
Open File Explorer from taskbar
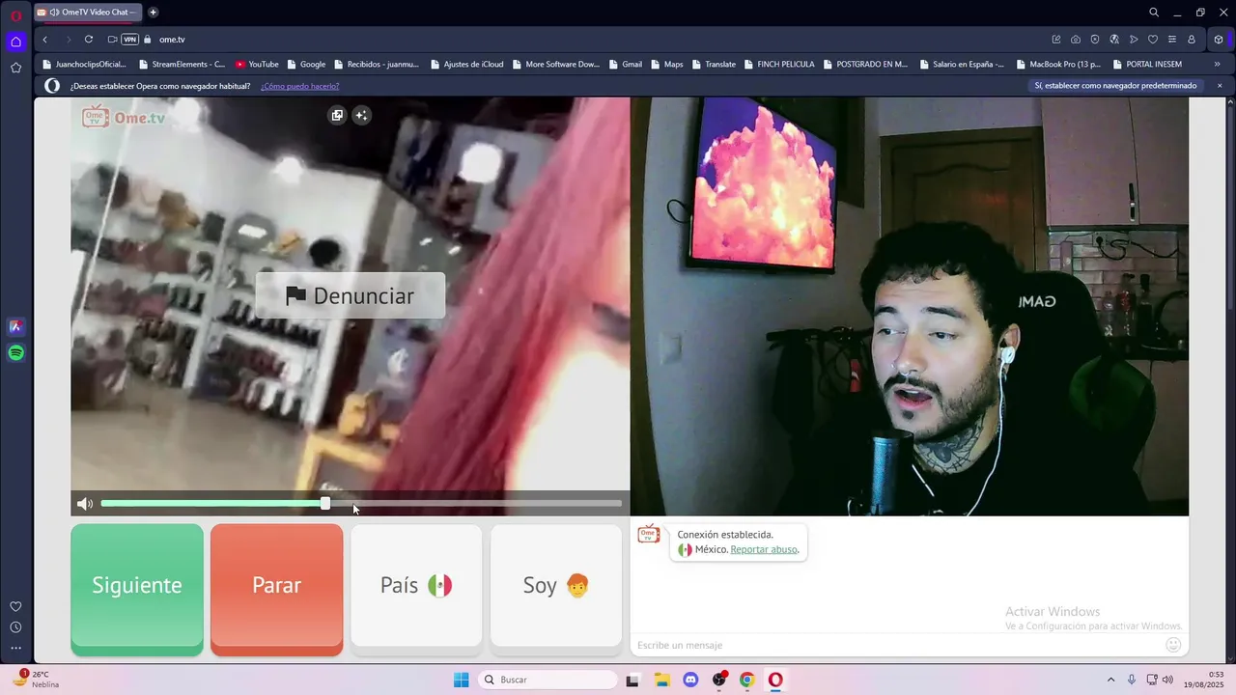tap(662, 680)
